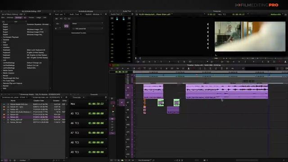Switch to the Bins tab in the Project window
288x162 pixels.
[3, 18]
